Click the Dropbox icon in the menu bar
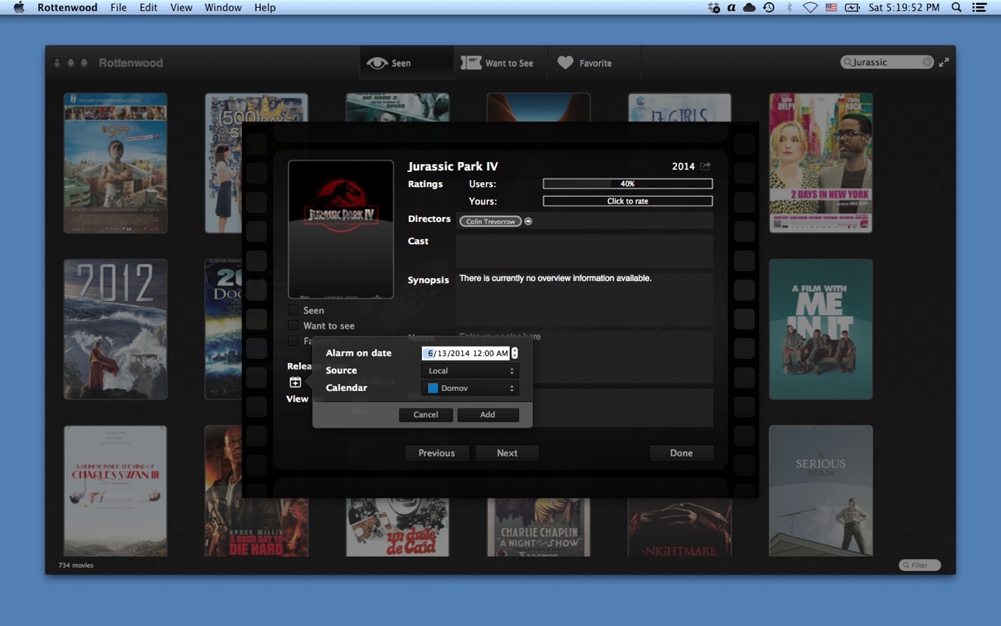 713,8
